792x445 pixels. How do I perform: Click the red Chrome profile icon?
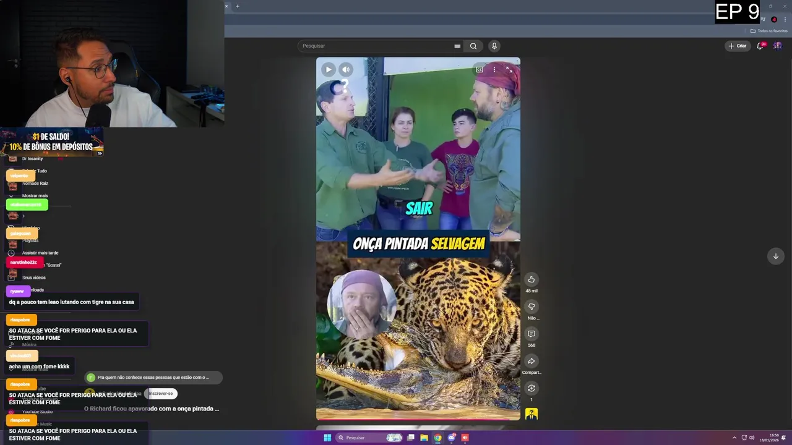[774, 19]
